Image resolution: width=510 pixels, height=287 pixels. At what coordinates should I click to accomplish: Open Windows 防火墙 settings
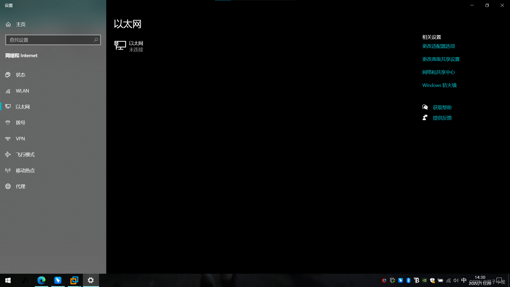pos(439,85)
